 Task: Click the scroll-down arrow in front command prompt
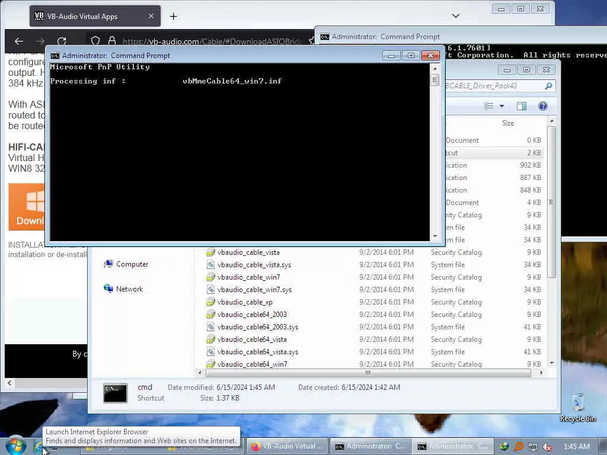[x=435, y=236]
